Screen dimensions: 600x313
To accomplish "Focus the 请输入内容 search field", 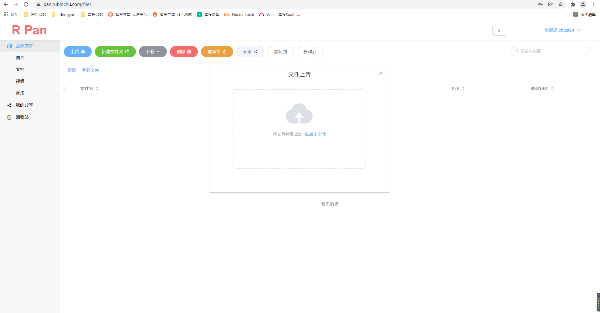I will (x=550, y=51).
